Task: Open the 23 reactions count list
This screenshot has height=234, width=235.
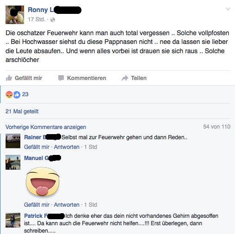Action: pos(25,94)
